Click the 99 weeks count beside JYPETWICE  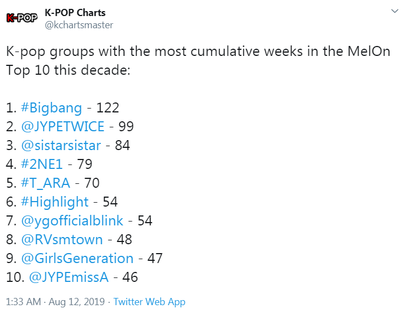click(x=126, y=127)
